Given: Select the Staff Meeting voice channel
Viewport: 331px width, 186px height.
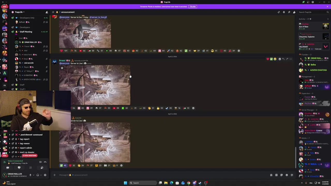Looking at the screenshot, I should [x=30, y=32].
